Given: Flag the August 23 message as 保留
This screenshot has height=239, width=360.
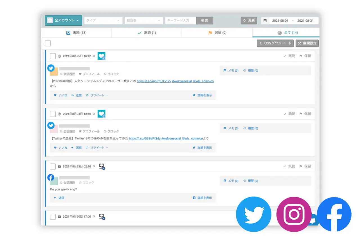Looking at the screenshot, I should (x=305, y=166).
